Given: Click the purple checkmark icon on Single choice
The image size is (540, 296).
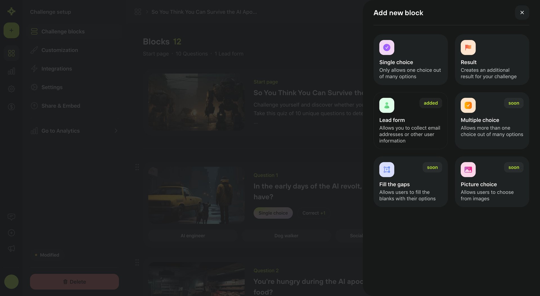Looking at the screenshot, I should (x=387, y=47).
